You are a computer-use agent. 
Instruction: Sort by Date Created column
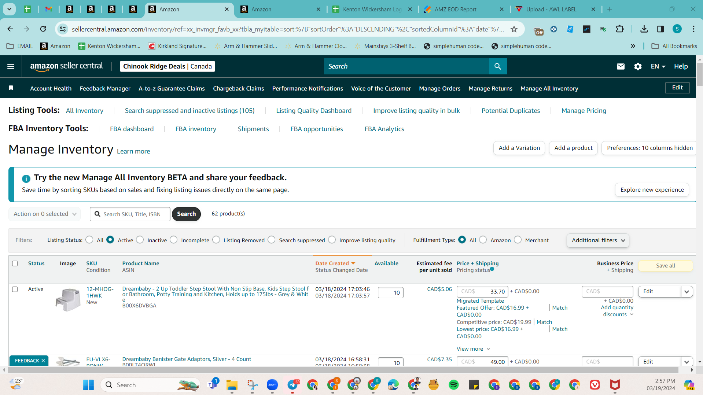pyautogui.click(x=335, y=263)
